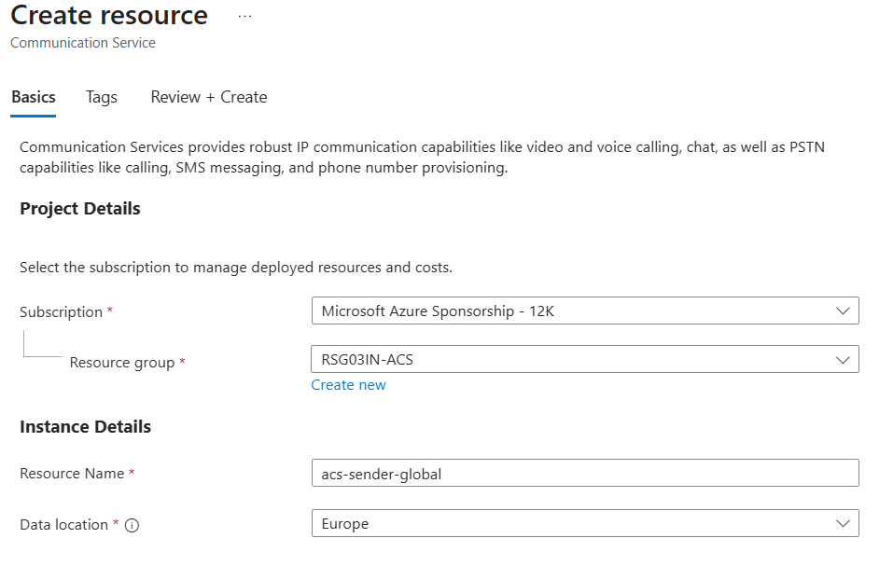Image resolution: width=879 pixels, height=566 pixels.
Task: Click the Communication Service subtitle
Action: tap(83, 43)
